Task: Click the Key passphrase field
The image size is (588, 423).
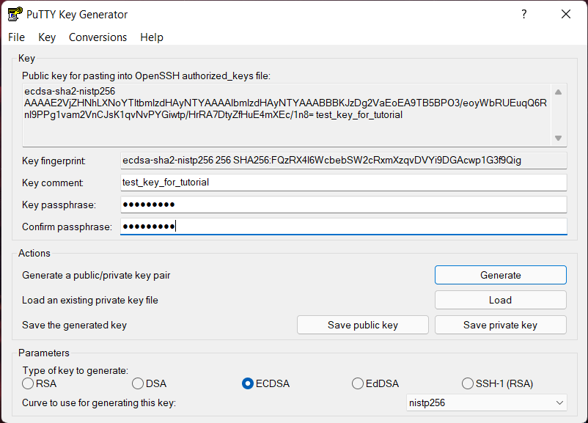Action: click(344, 205)
